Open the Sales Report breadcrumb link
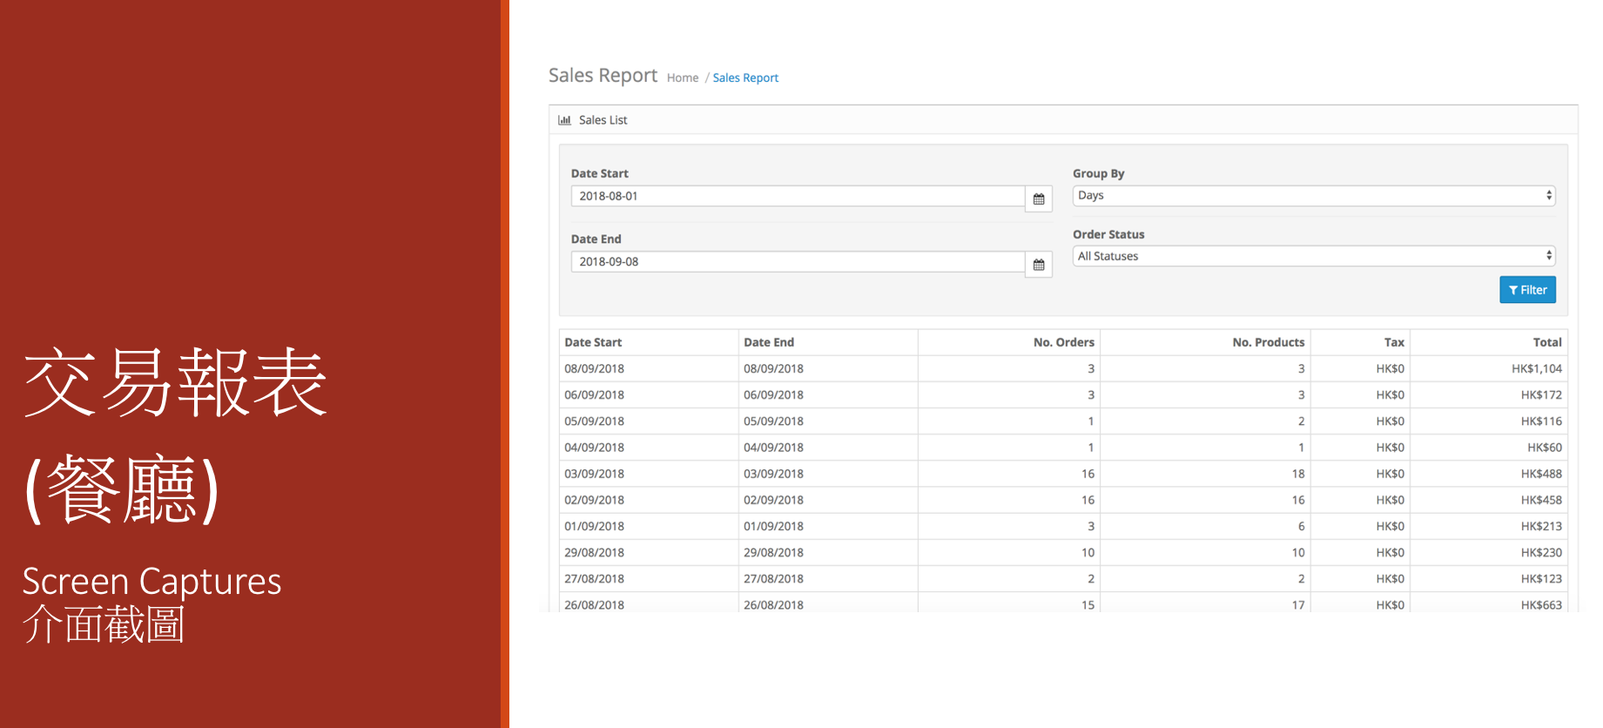 point(745,78)
